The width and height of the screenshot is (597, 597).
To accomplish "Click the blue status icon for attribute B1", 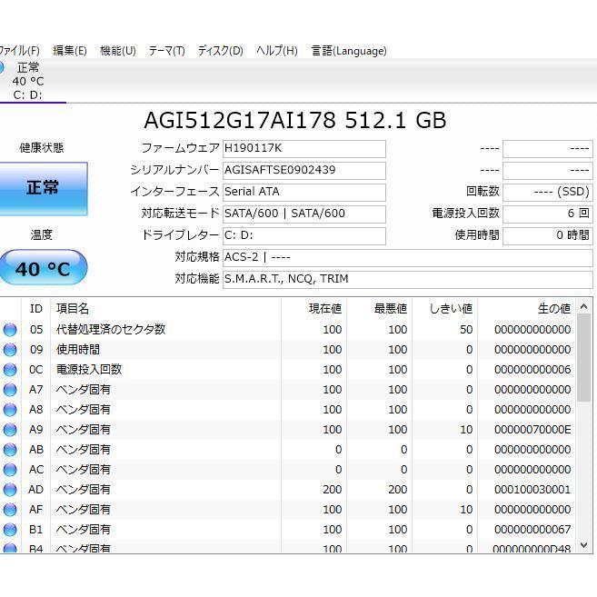I will click(x=10, y=530).
